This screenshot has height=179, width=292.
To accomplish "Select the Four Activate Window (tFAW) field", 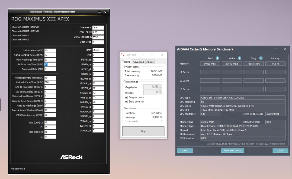I will click(x=50, y=110).
